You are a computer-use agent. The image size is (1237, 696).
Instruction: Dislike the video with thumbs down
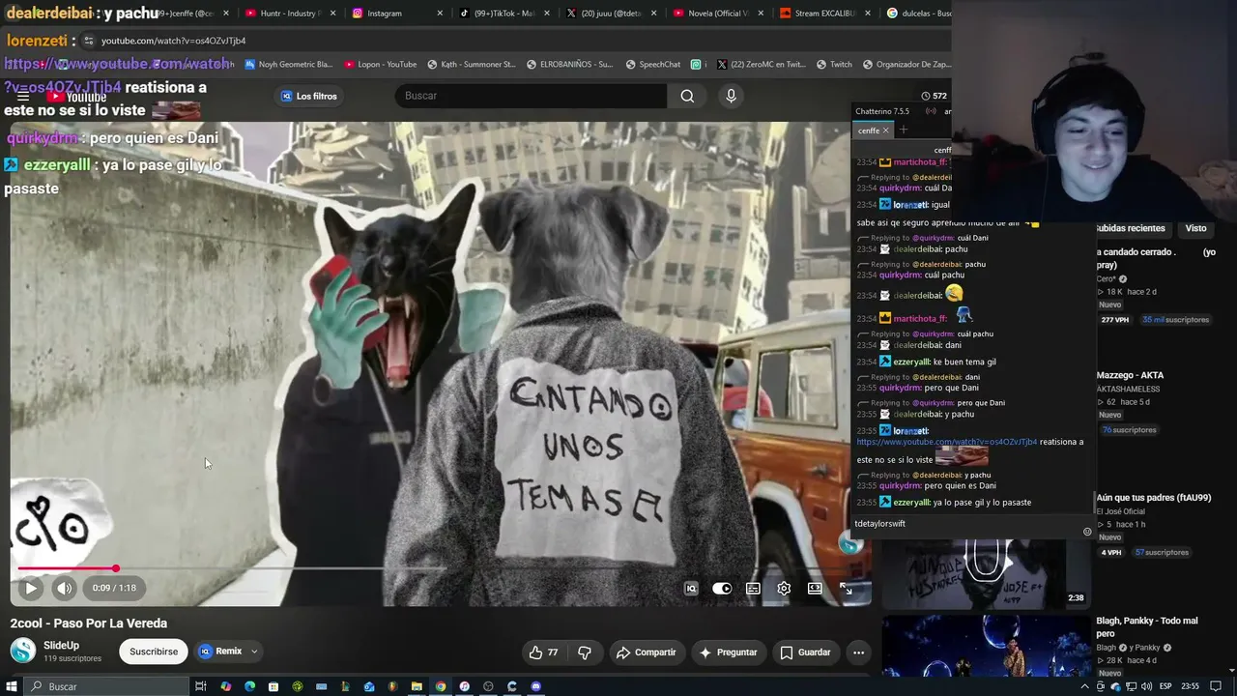(x=585, y=652)
